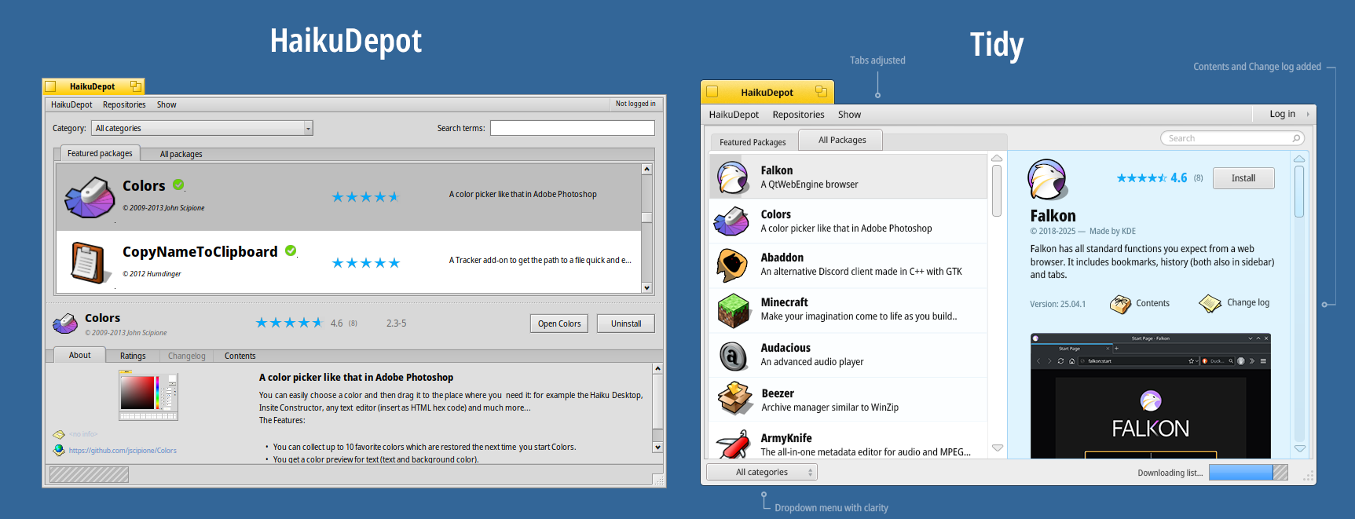Click the large Falkon icon in details pane
Screen dimensions: 1355x519
[x=1047, y=179]
